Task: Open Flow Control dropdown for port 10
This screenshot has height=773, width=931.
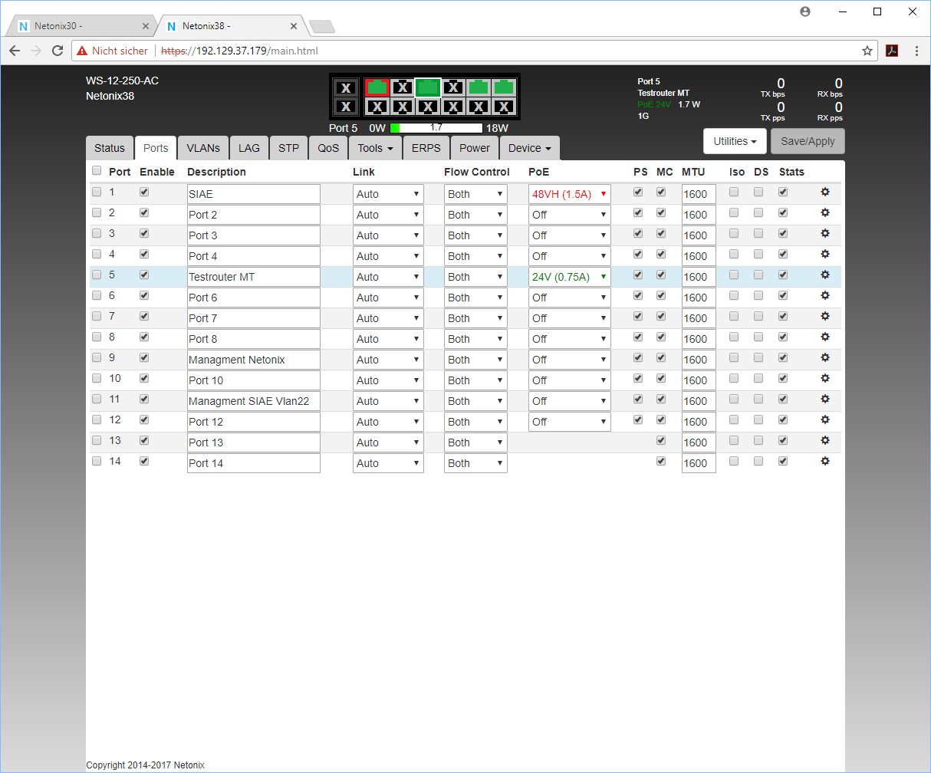Action: pyautogui.click(x=475, y=380)
